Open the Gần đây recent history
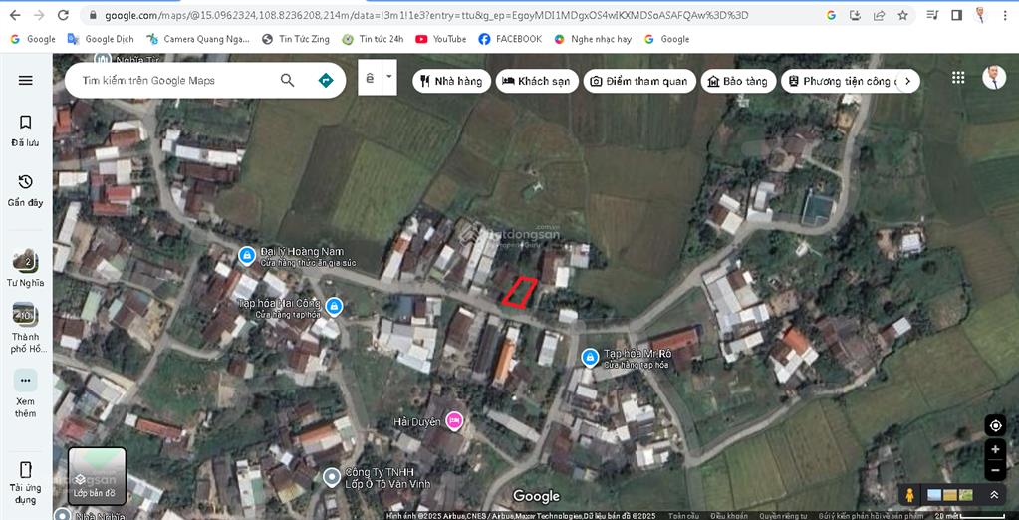This screenshot has height=520, width=1019. tap(26, 189)
